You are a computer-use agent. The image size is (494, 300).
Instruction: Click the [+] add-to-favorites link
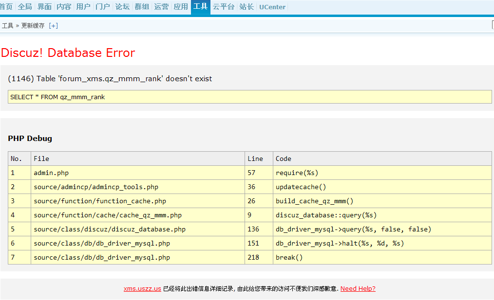coord(53,26)
